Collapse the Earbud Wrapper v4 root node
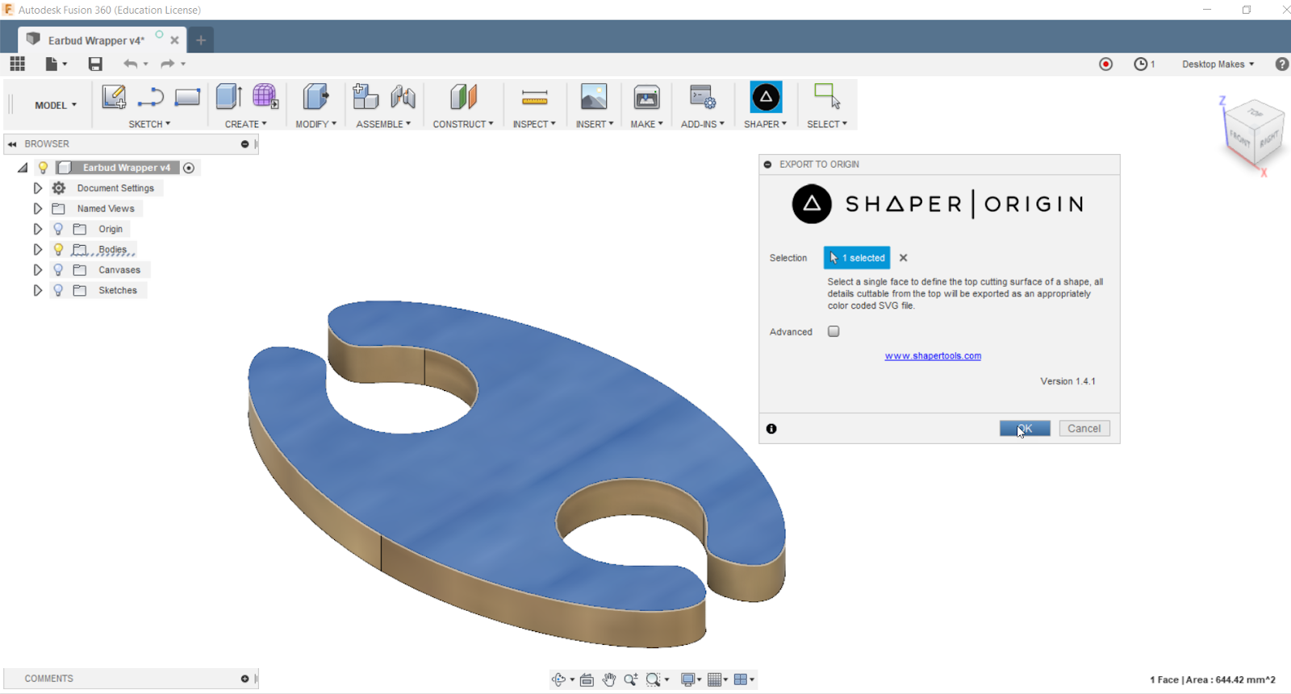The width and height of the screenshot is (1291, 694). pyautogui.click(x=23, y=168)
